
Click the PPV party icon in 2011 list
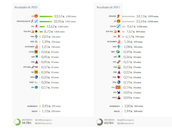(119, 92)
